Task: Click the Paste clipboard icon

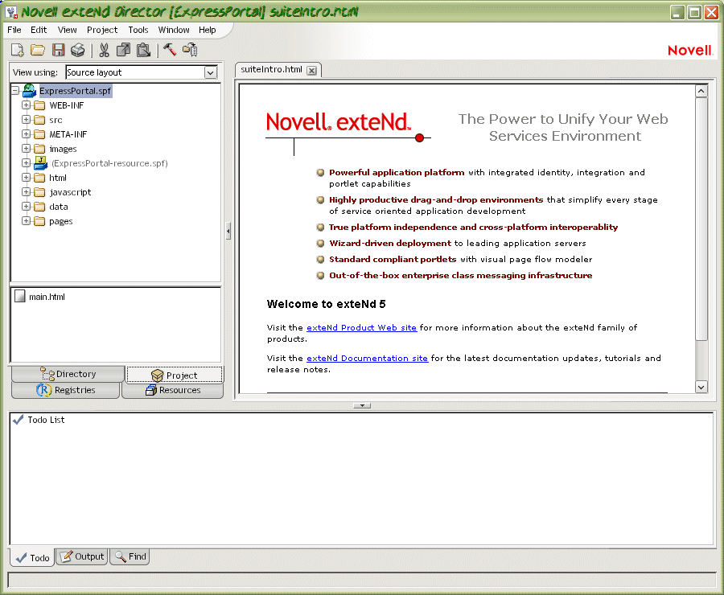Action: [x=144, y=50]
